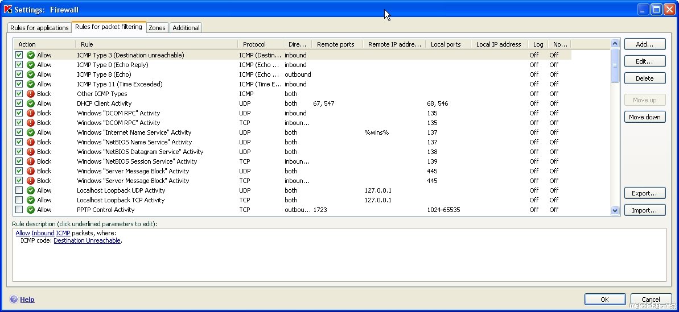The height and width of the screenshot is (312, 679).
Task: Click the green Allow icon for ICMP Type 8 (Echo)
Action: [31, 74]
